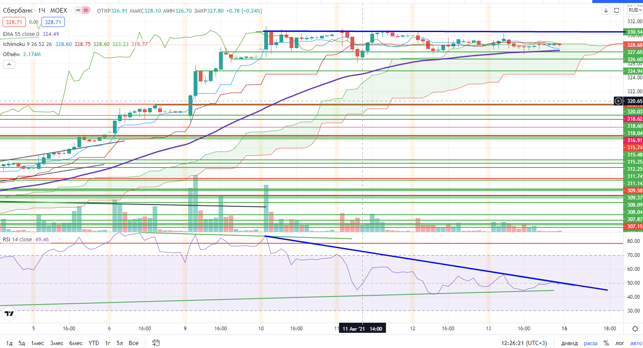Image resolution: width=643 pixels, height=348 pixels.
Task: Click the black 320.65 crosshair price label
Action: [x=634, y=101]
